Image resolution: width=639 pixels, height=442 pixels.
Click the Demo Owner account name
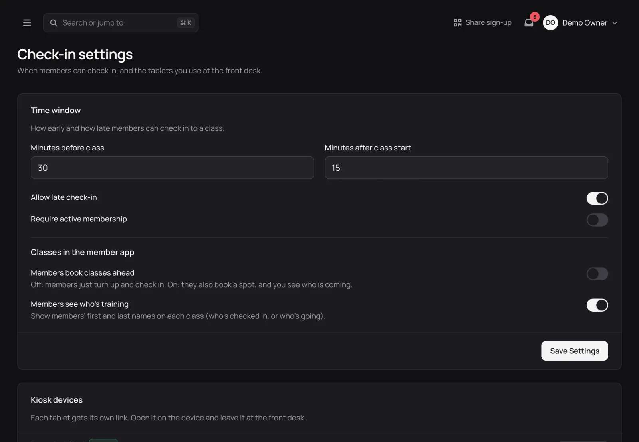pyautogui.click(x=585, y=23)
